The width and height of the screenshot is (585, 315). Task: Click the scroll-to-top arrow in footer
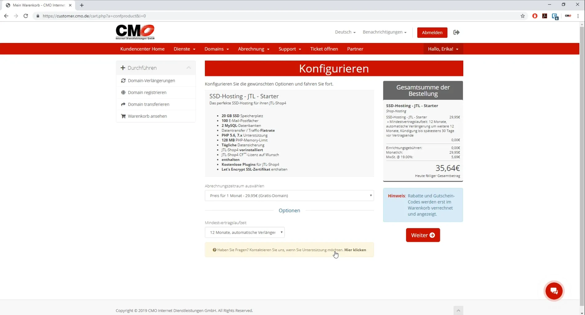458,310
